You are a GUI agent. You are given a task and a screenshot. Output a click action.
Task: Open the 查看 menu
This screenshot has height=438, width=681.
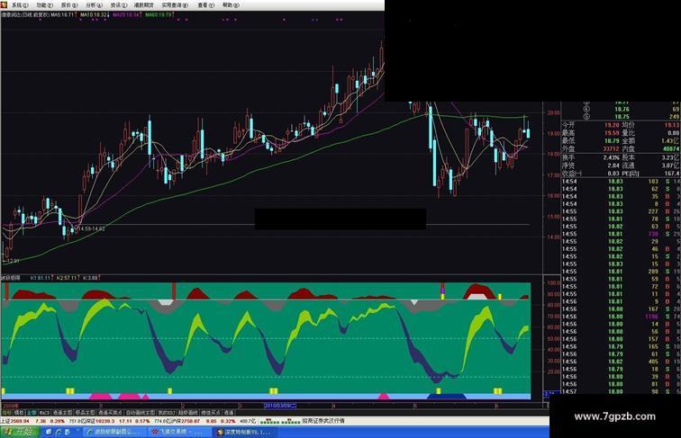206,5
